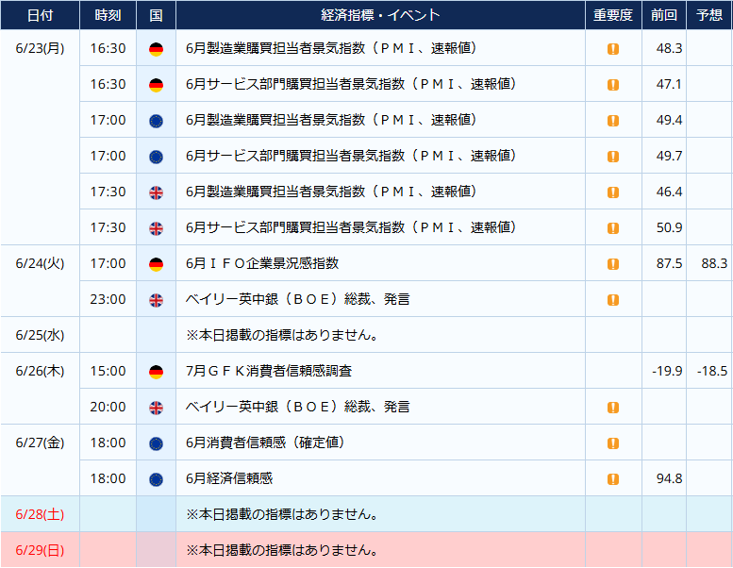The width and height of the screenshot is (733, 568).
Task: Click the previous value 50.9
Action: tap(669, 227)
